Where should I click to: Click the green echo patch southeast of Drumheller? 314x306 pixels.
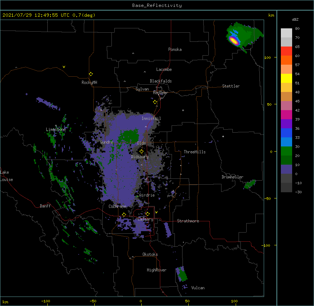click(x=250, y=184)
